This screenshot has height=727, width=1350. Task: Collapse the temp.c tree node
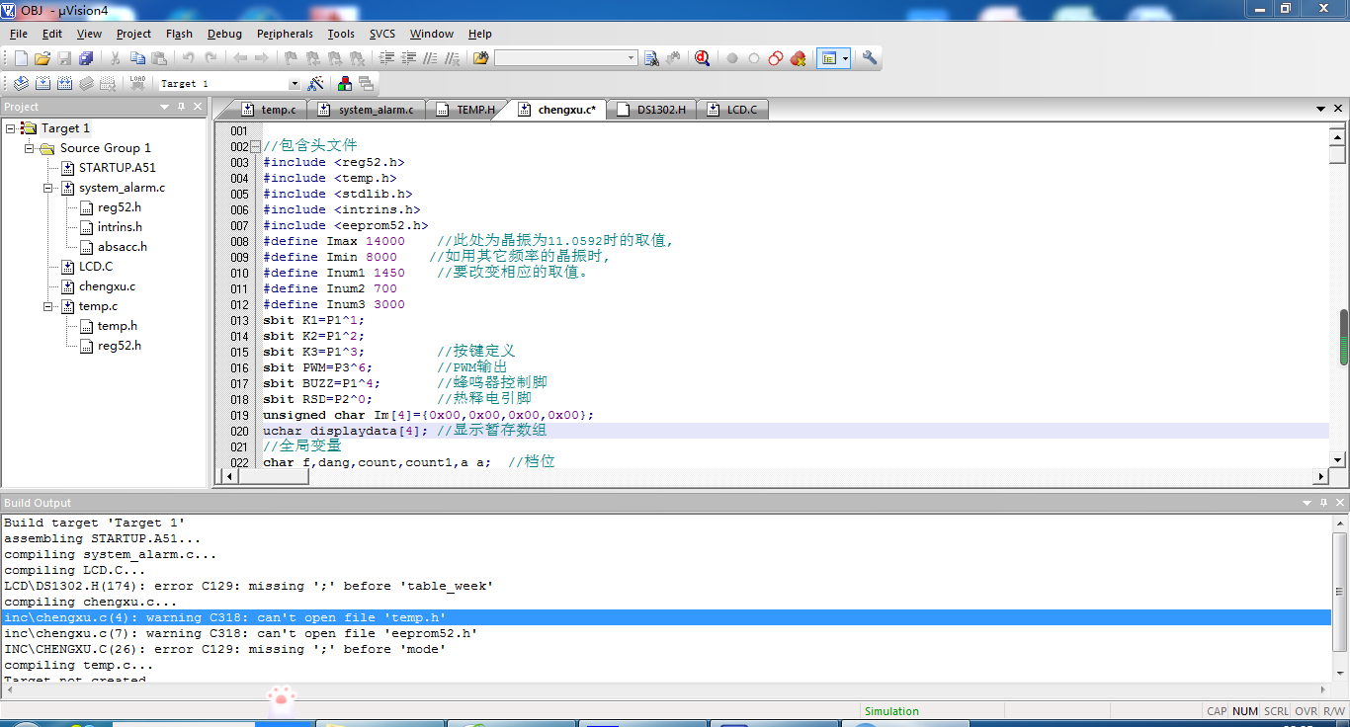48,306
